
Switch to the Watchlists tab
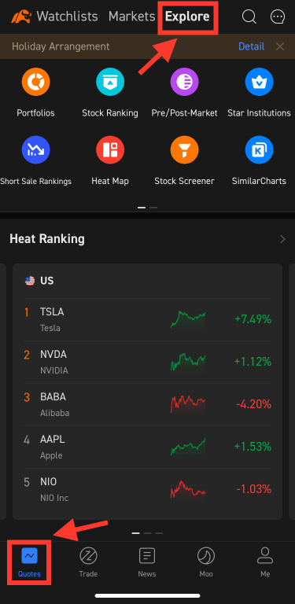[67, 17]
